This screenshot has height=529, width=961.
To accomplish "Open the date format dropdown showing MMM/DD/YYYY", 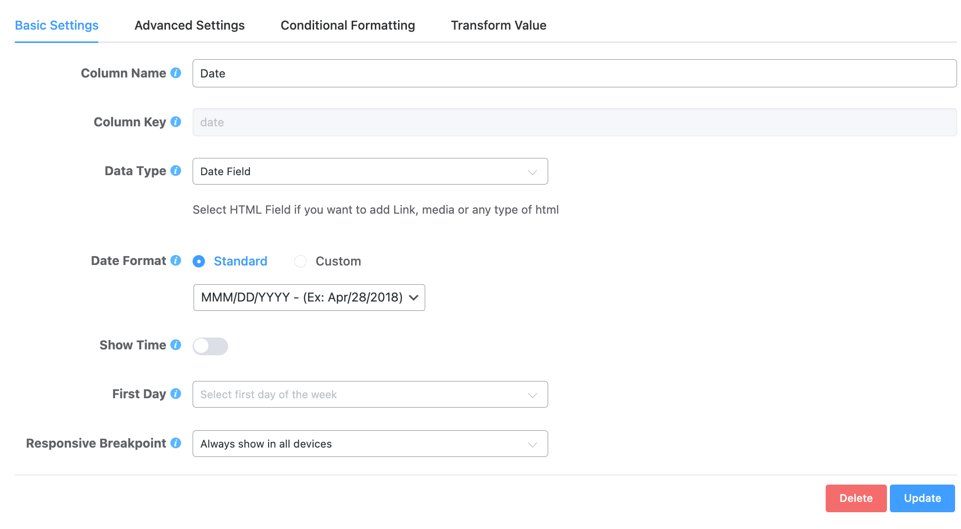I will click(309, 297).
